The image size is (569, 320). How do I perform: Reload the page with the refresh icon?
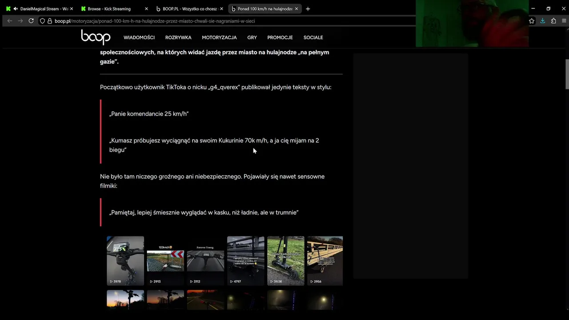(31, 21)
